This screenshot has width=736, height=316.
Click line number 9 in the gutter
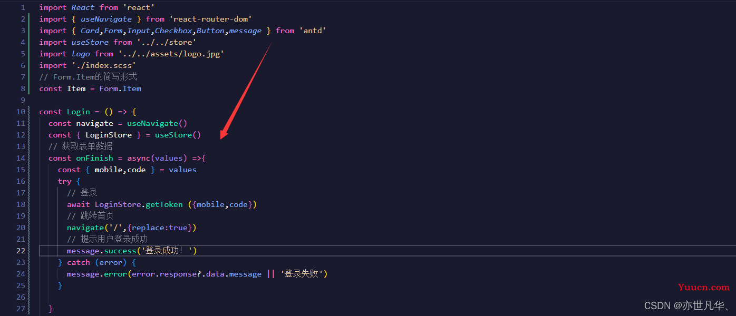pyautogui.click(x=23, y=100)
